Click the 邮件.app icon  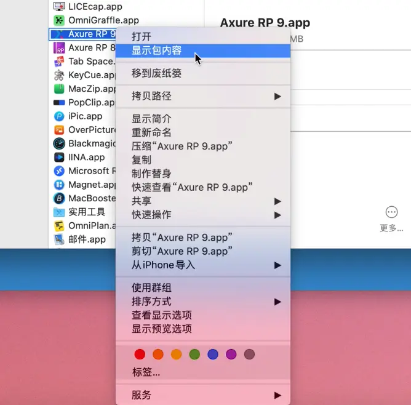tap(59, 239)
